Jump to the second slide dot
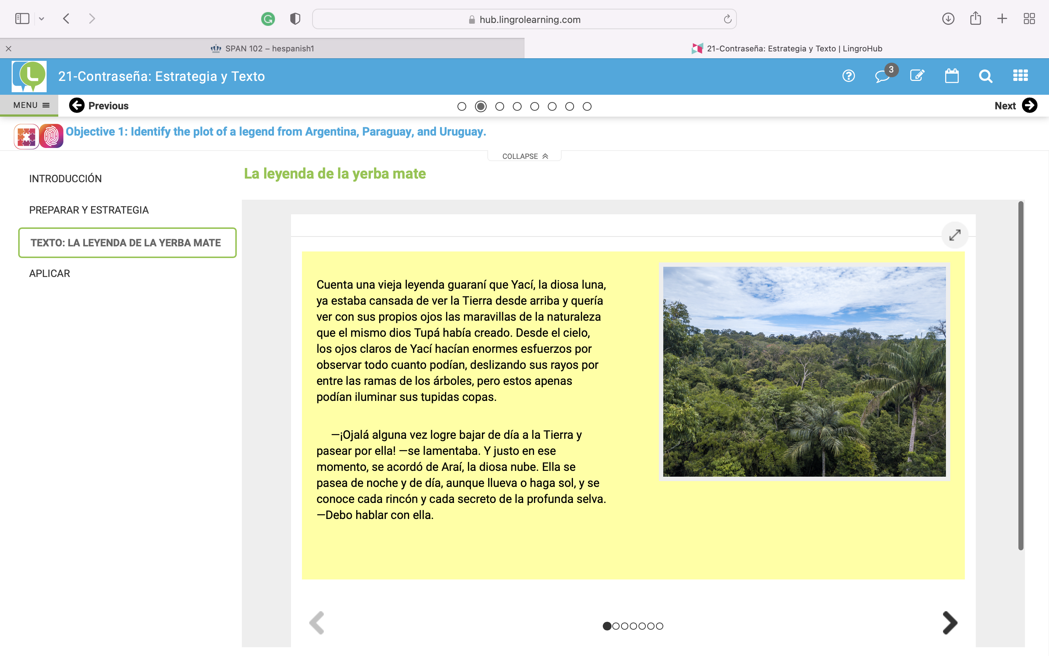This screenshot has height=656, width=1049. [x=616, y=626]
